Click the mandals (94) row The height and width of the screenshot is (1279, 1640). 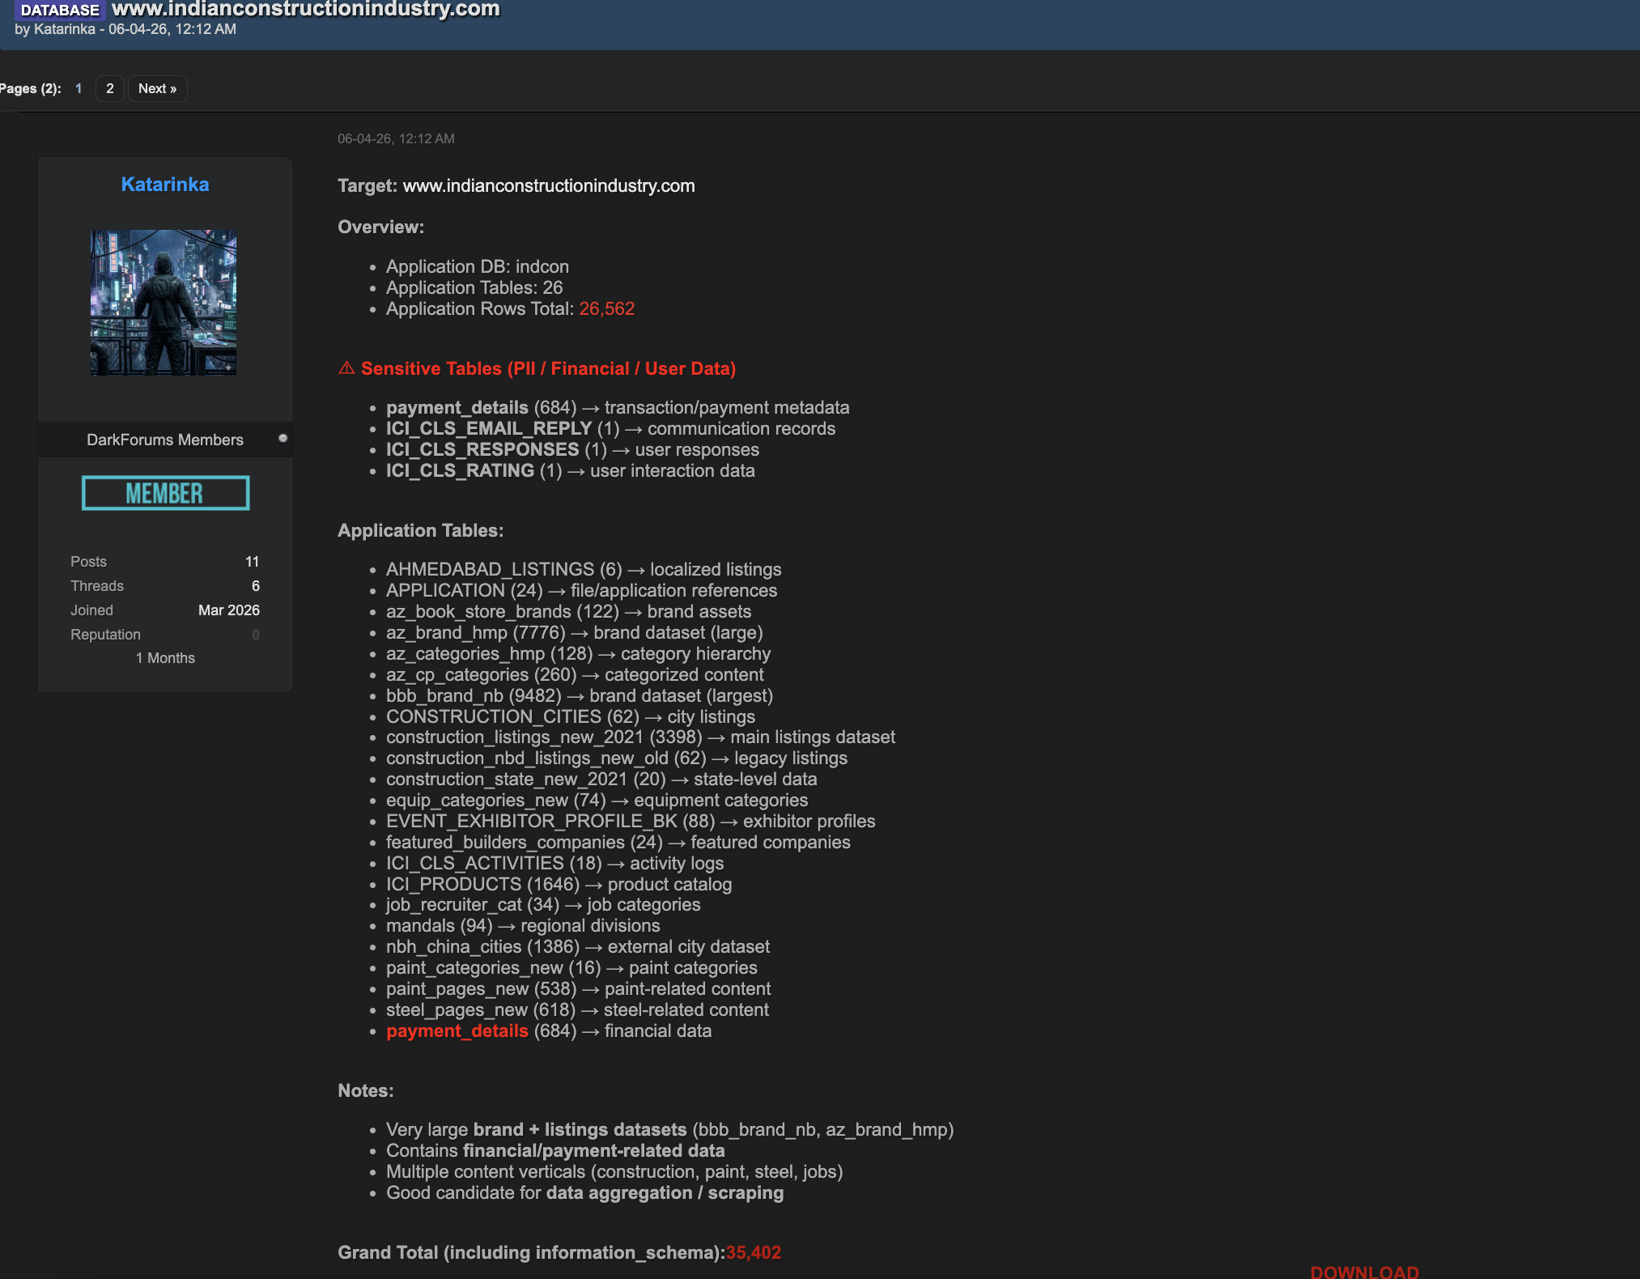point(523,926)
